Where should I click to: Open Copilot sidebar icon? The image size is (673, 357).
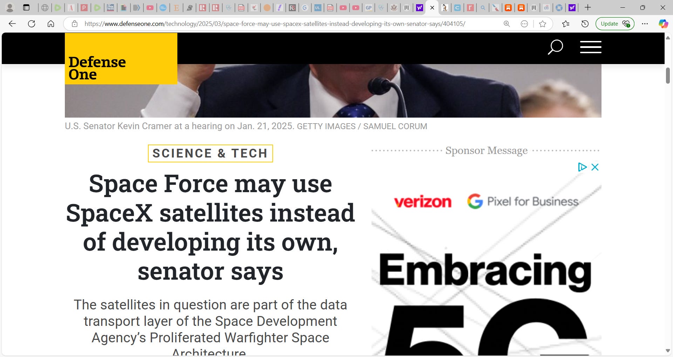click(x=663, y=24)
